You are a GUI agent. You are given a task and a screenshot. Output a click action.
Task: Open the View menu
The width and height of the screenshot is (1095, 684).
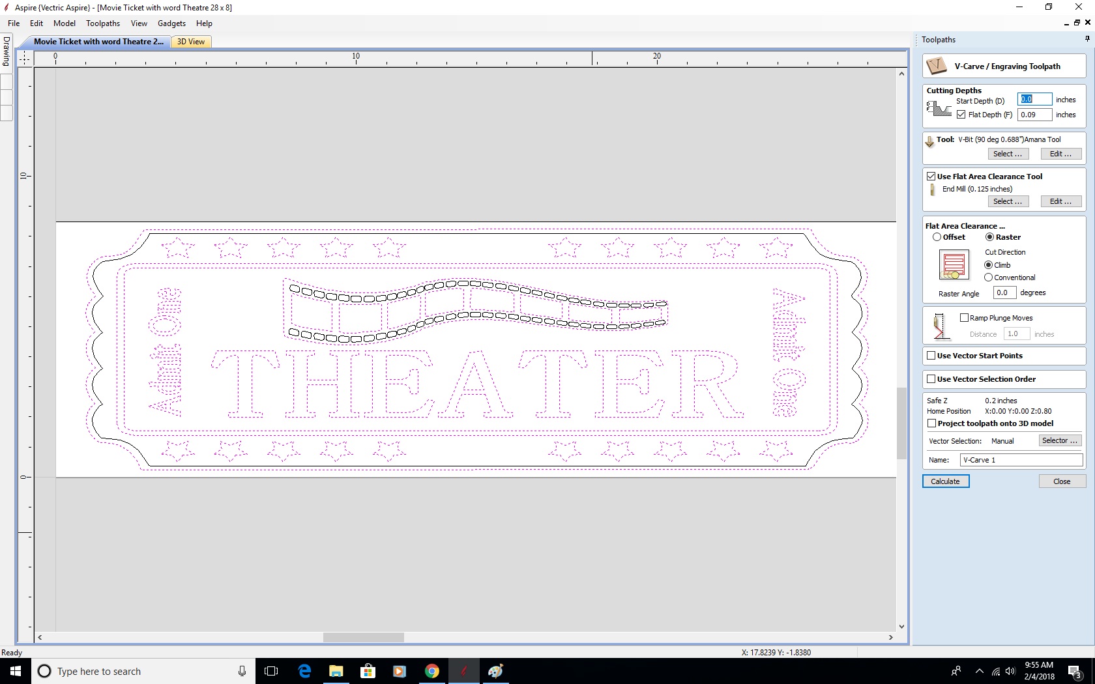pos(139,23)
